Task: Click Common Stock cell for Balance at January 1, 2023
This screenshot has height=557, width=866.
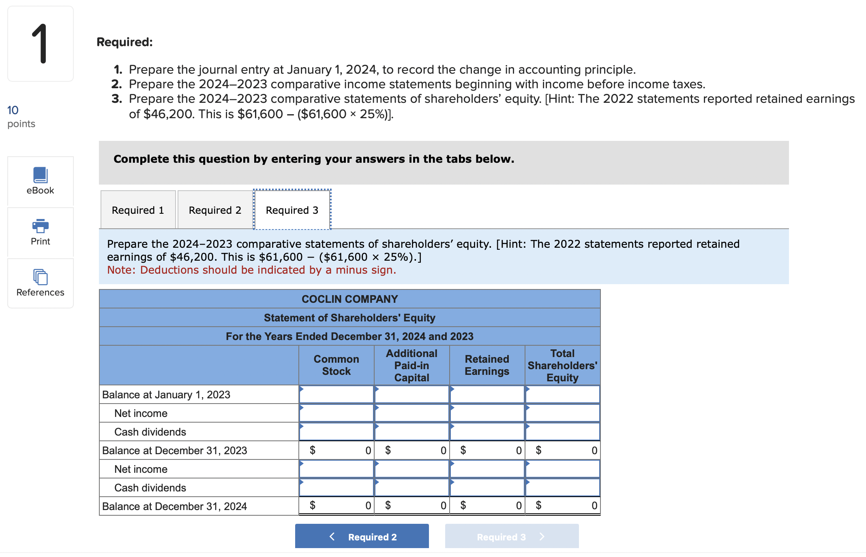Action: [x=336, y=394]
